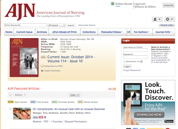The image size is (178, 129).
Task: Tick the Remember me checkbox
Action: [x=125, y=61]
